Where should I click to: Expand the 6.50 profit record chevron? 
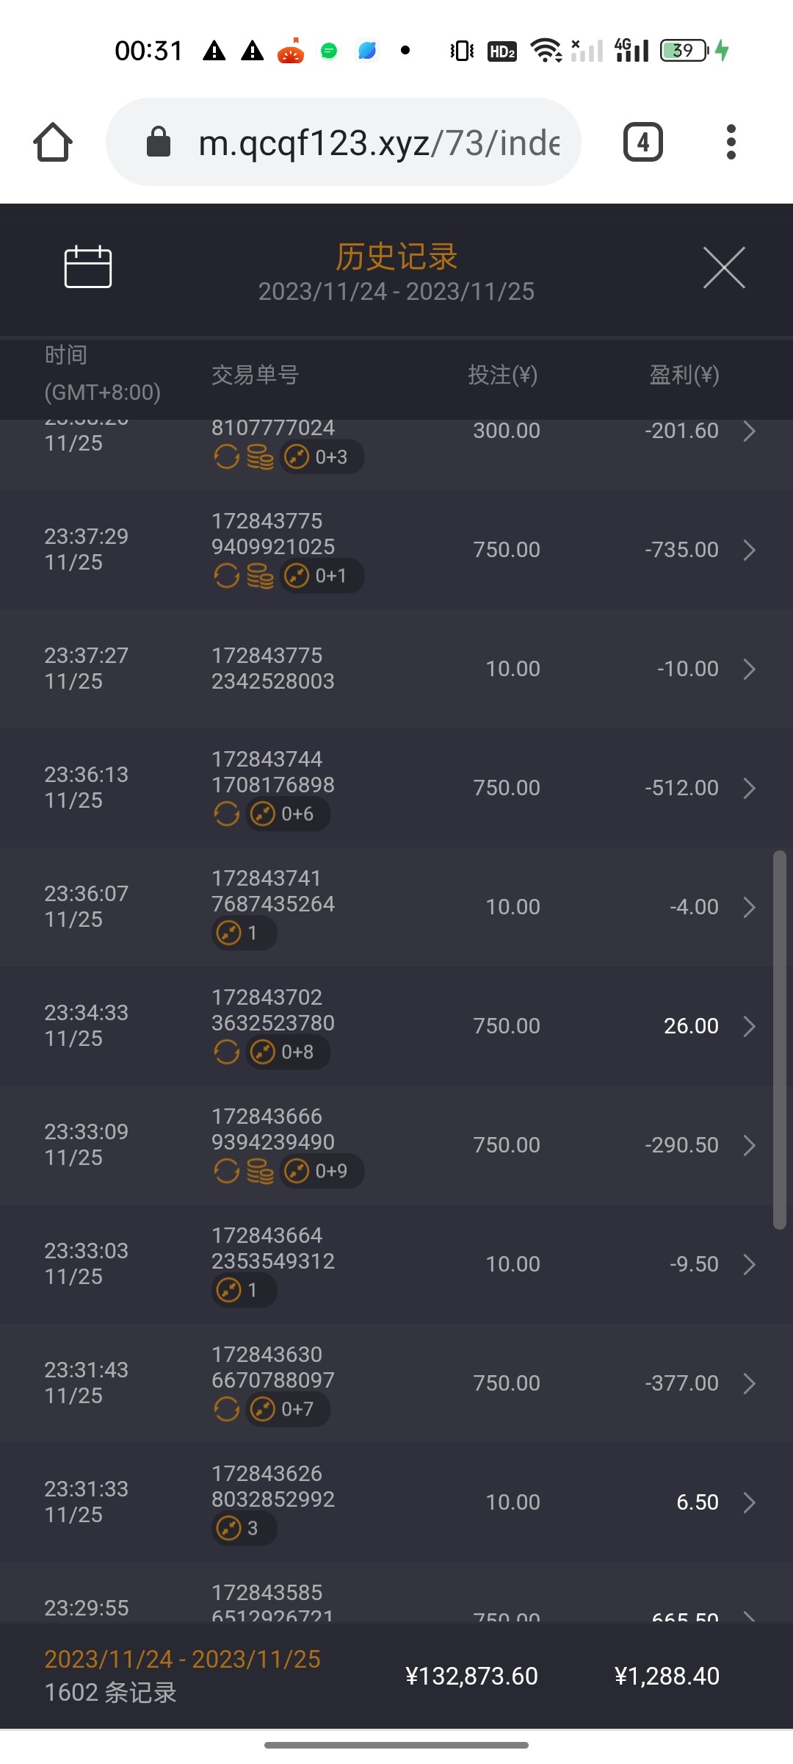coord(749,1502)
